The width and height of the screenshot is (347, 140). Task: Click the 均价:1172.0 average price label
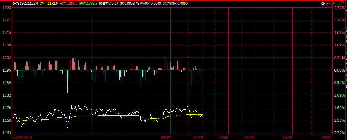click(x=49, y=3)
